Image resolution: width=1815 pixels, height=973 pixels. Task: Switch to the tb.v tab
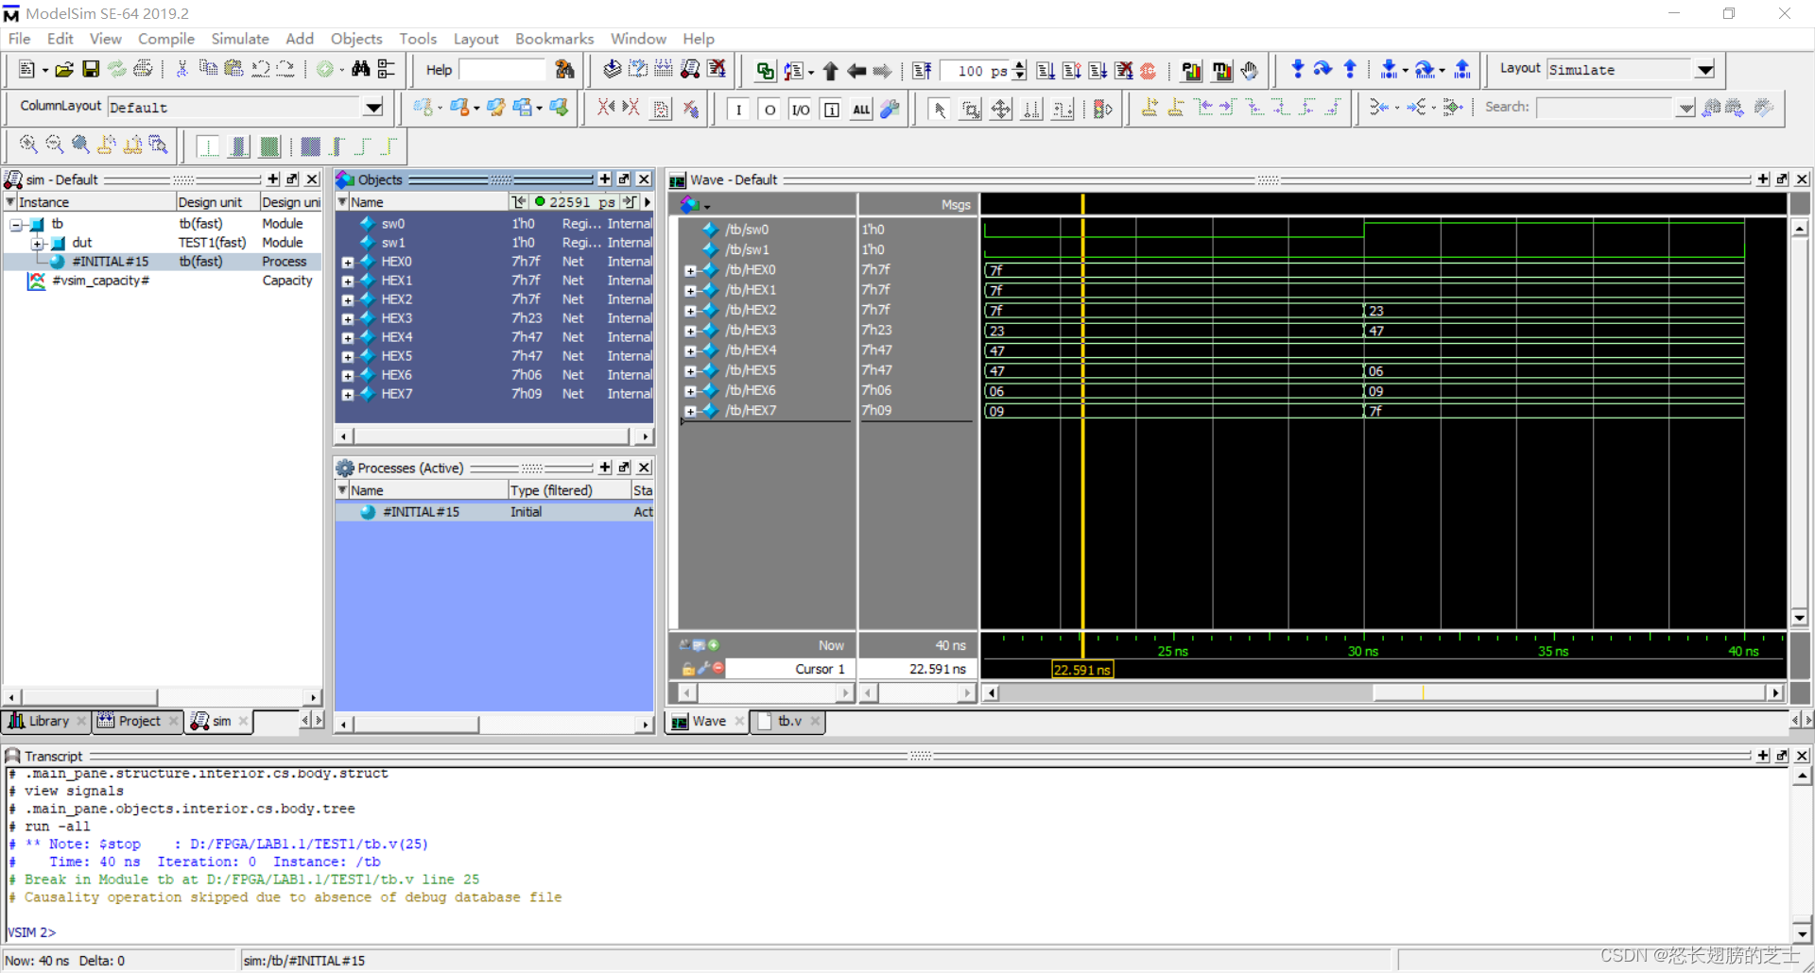pyautogui.click(x=788, y=721)
